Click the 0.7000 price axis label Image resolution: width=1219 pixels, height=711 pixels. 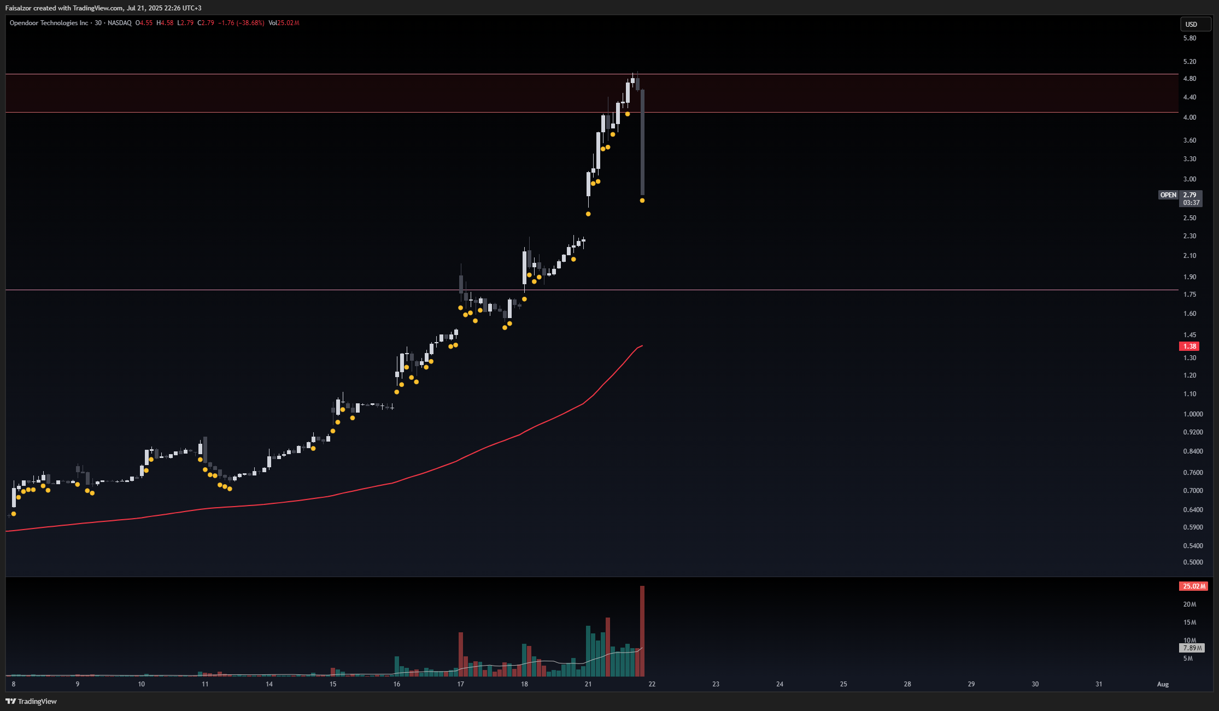click(1193, 491)
